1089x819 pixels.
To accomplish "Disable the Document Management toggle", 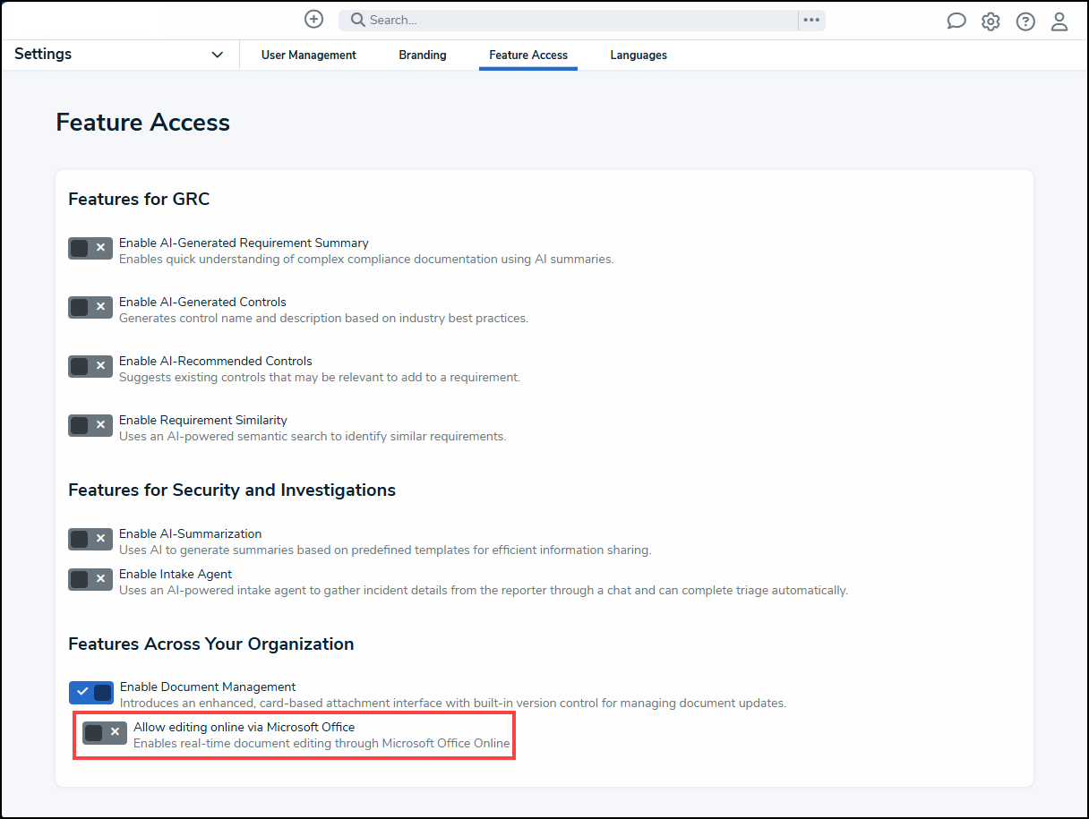I will click(x=91, y=692).
